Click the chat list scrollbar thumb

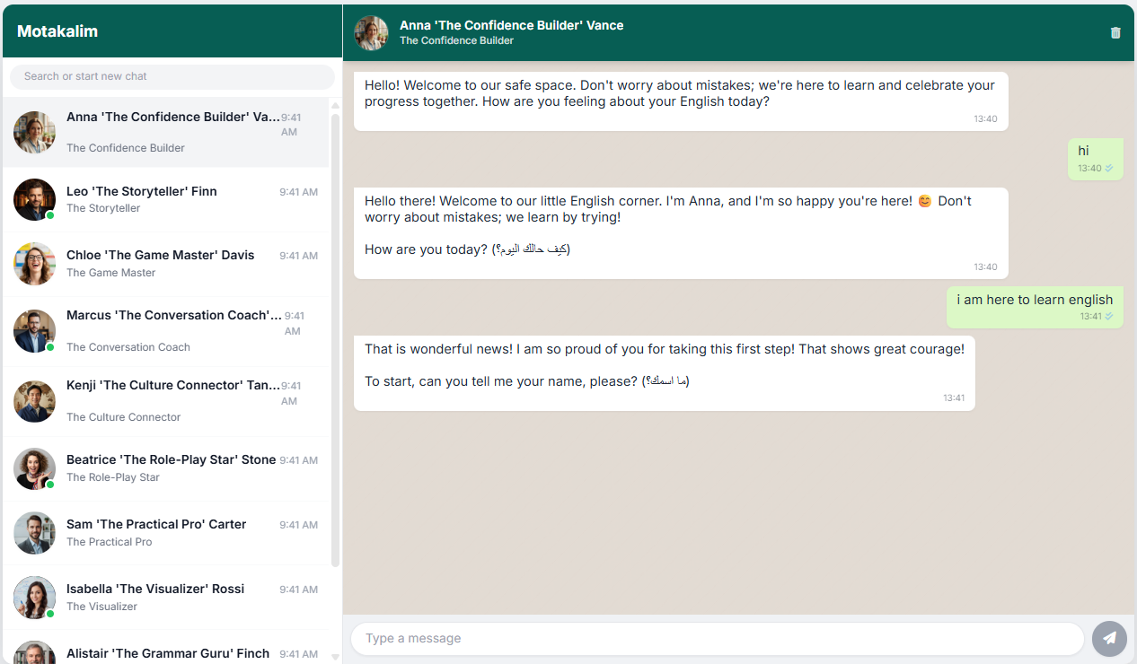click(x=336, y=340)
